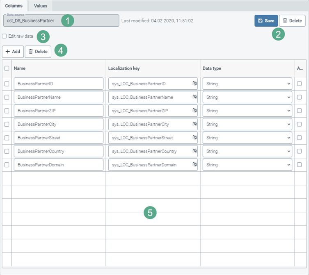Select the BusinessPartnerZIP row checkbox
The width and height of the screenshot is (309, 275).
[7, 111]
